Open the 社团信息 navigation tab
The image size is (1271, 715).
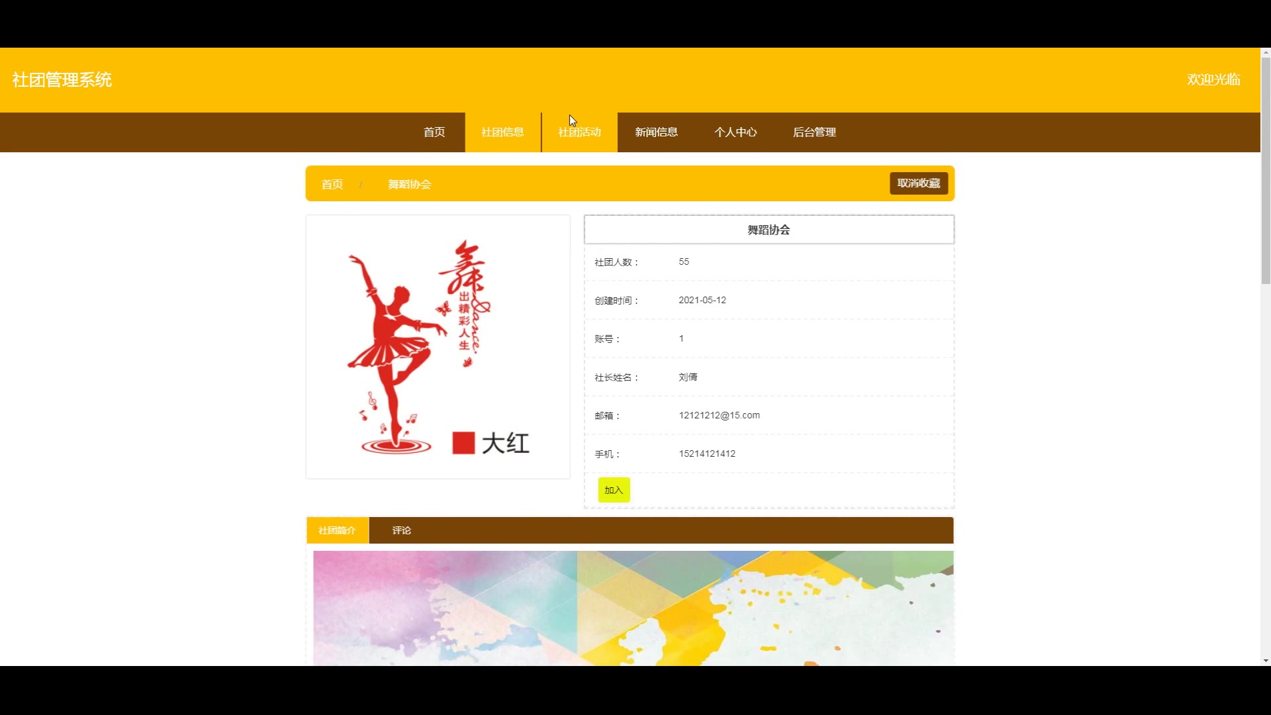click(x=502, y=132)
